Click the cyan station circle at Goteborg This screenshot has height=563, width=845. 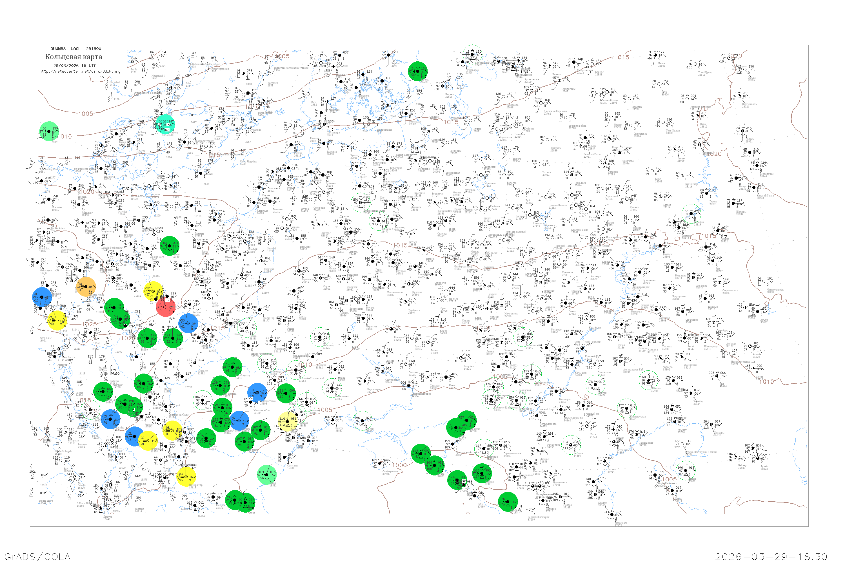(x=166, y=125)
